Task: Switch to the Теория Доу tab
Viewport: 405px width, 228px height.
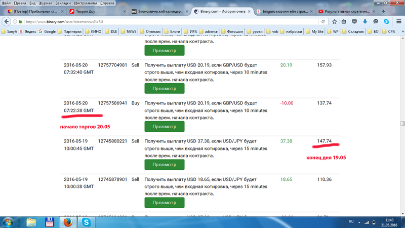Action: pyautogui.click(x=96, y=11)
